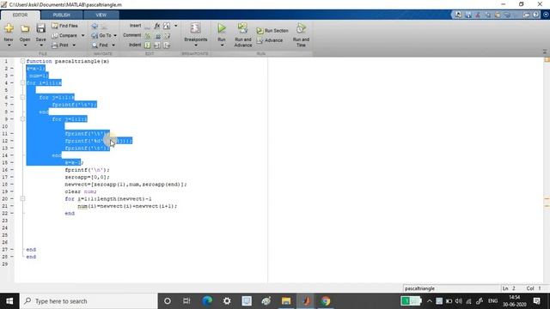The height and width of the screenshot is (309, 550).
Task: Run the script with green play icon
Action: (222, 28)
